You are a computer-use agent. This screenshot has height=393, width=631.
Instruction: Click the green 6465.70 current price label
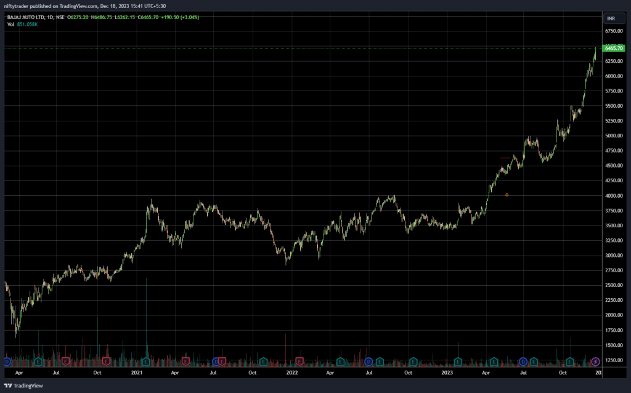point(614,48)
